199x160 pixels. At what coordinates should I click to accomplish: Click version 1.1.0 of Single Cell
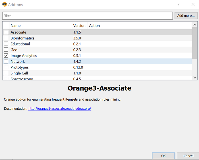click(x=77, y=73)
